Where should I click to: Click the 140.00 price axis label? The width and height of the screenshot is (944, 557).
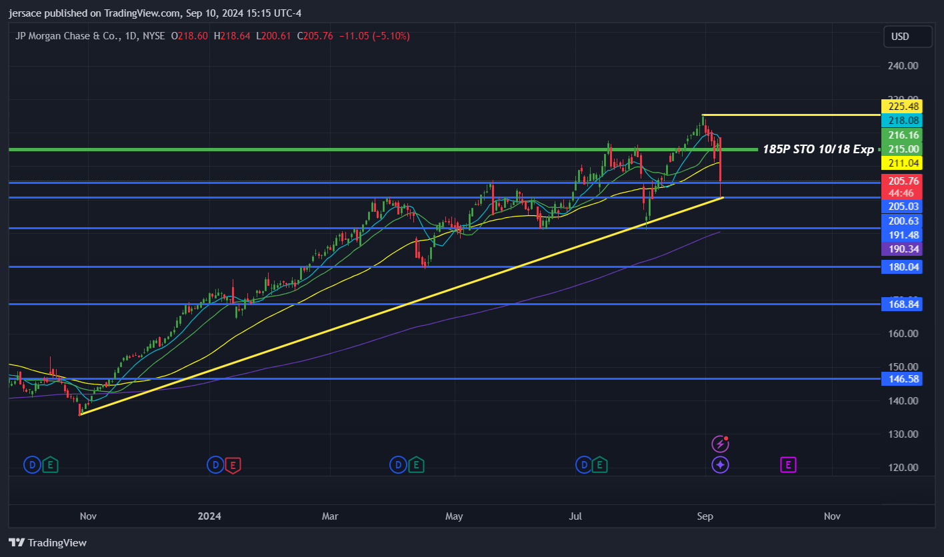[903, 400]
